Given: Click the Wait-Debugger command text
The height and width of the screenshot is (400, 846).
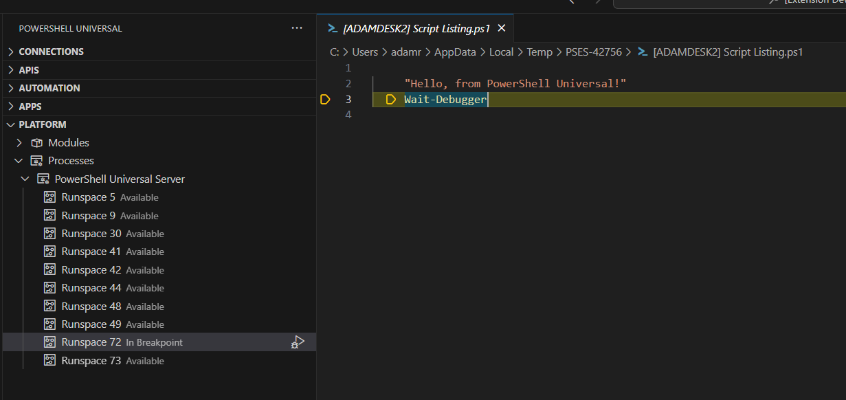Looking at the screenshot, I should pos(445,100).
